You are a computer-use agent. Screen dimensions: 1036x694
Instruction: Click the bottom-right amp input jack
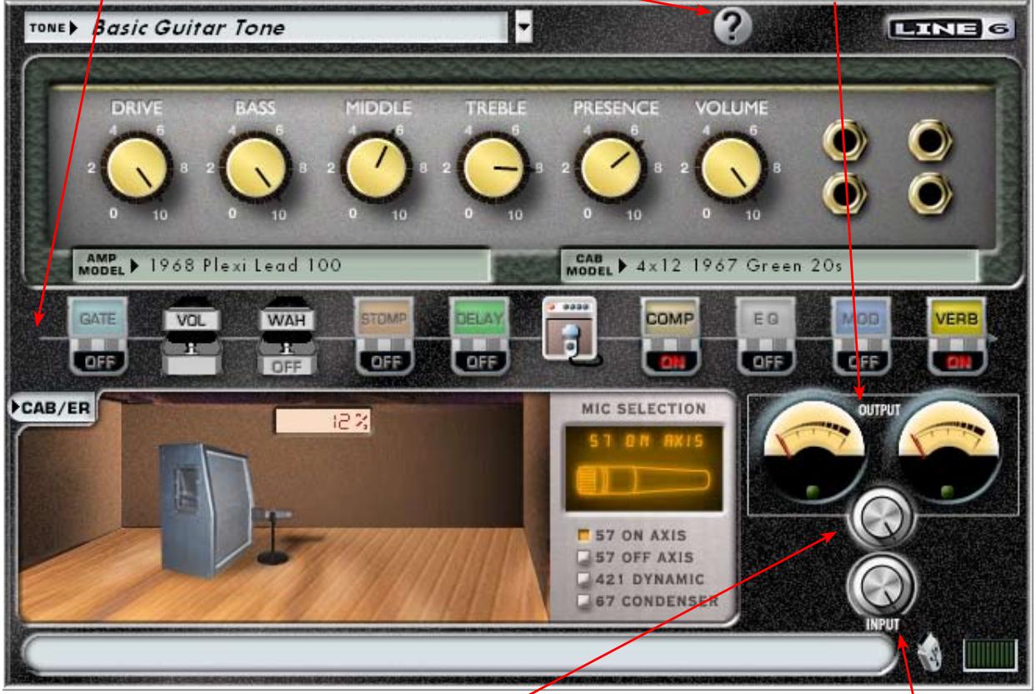930,194
